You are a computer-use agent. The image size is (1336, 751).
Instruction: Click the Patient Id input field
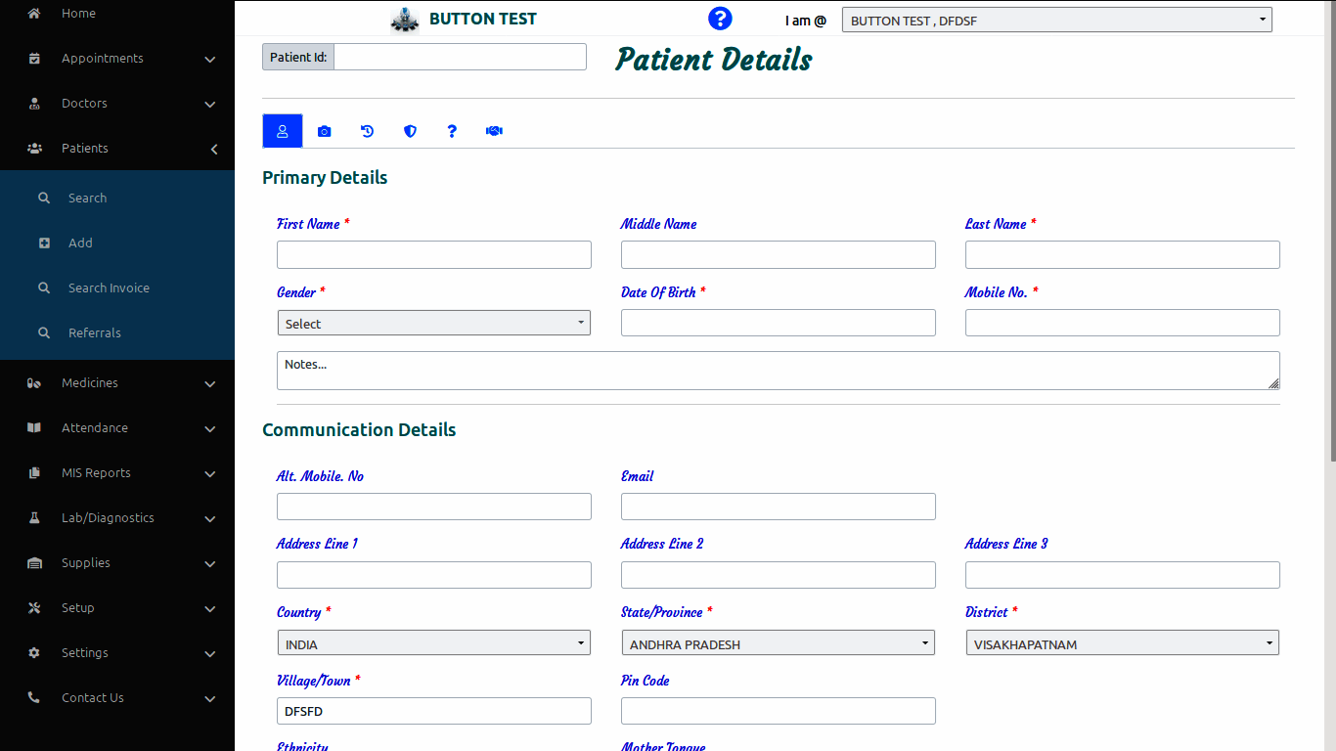460,57
